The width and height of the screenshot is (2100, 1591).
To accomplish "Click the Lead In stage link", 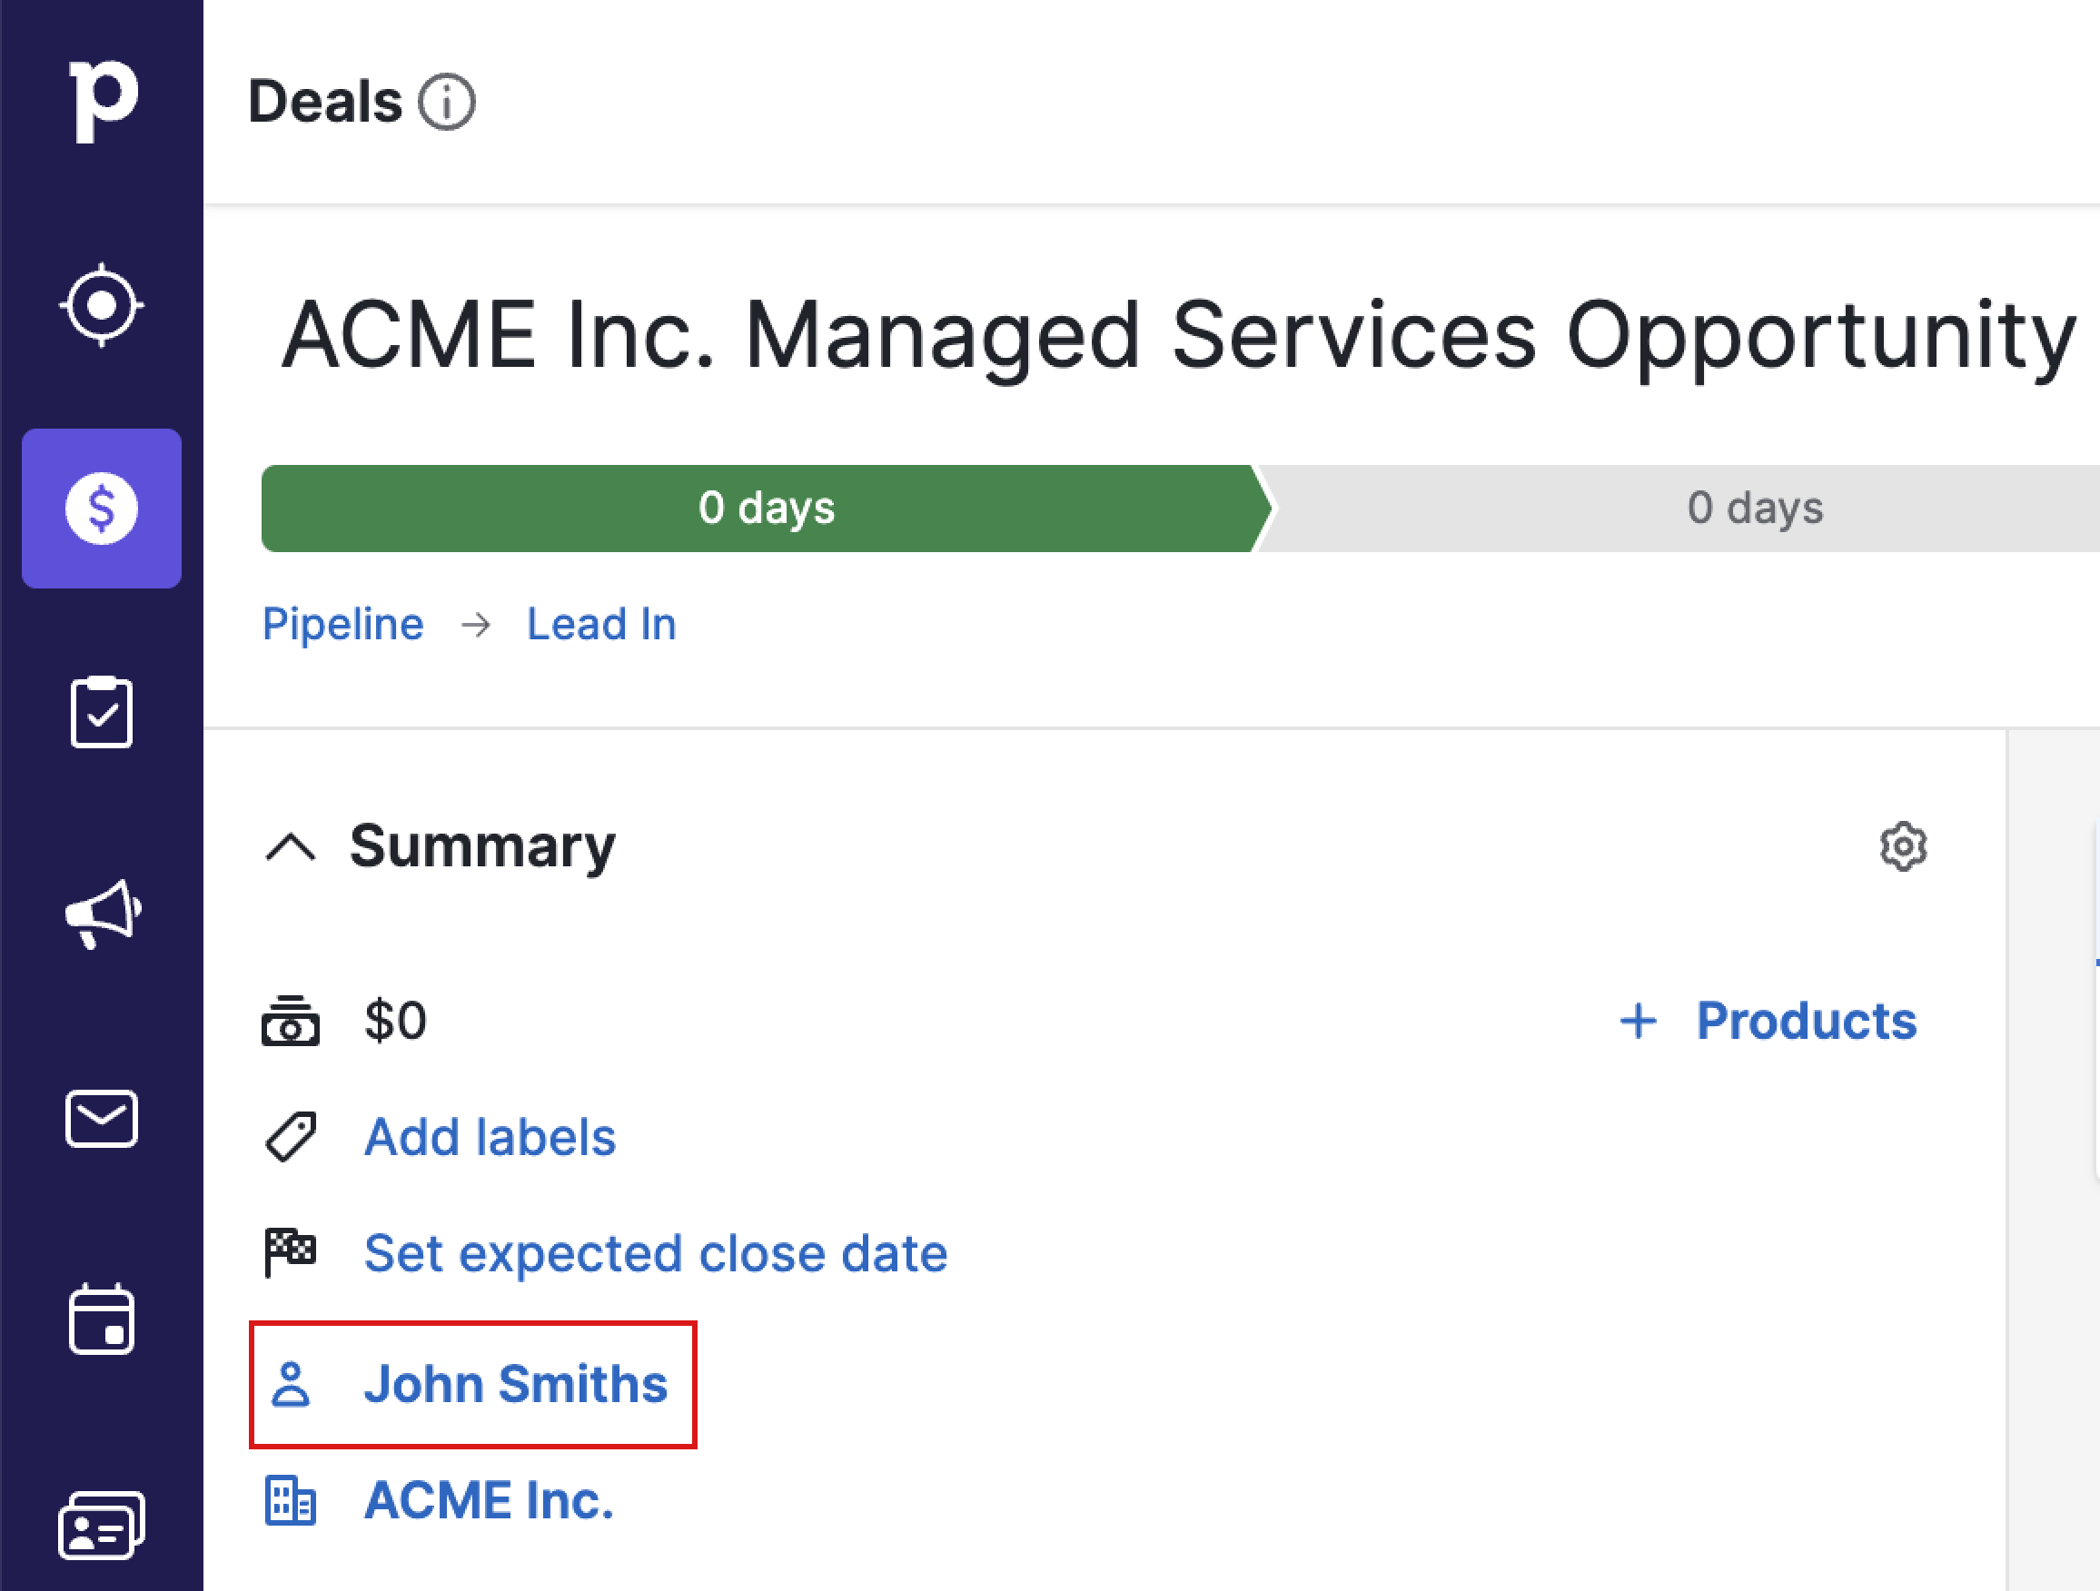I will 602,625.
